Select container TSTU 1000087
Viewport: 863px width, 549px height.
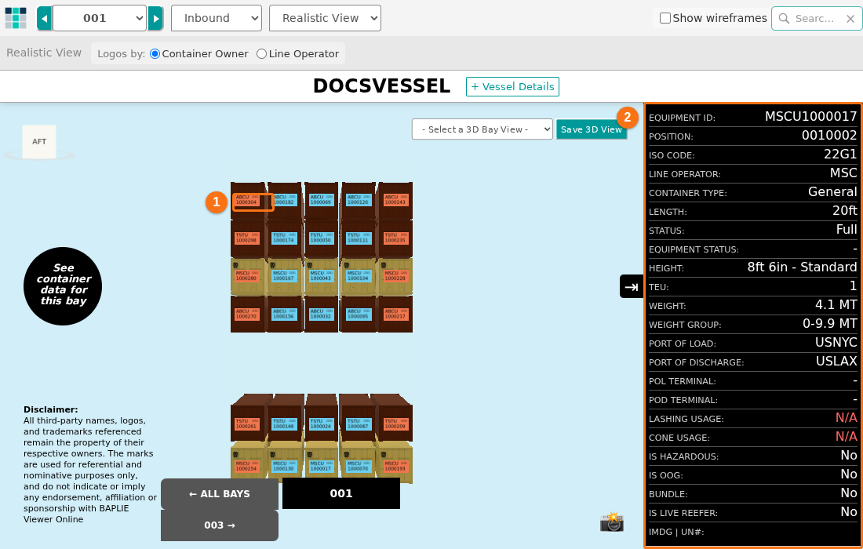[358, 424]
